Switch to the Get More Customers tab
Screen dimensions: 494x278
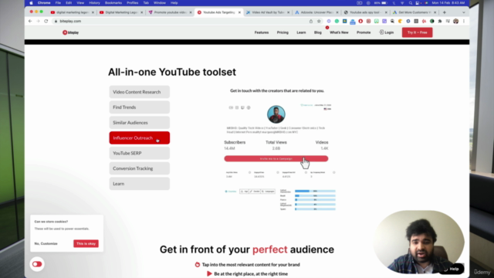point(414,12)
